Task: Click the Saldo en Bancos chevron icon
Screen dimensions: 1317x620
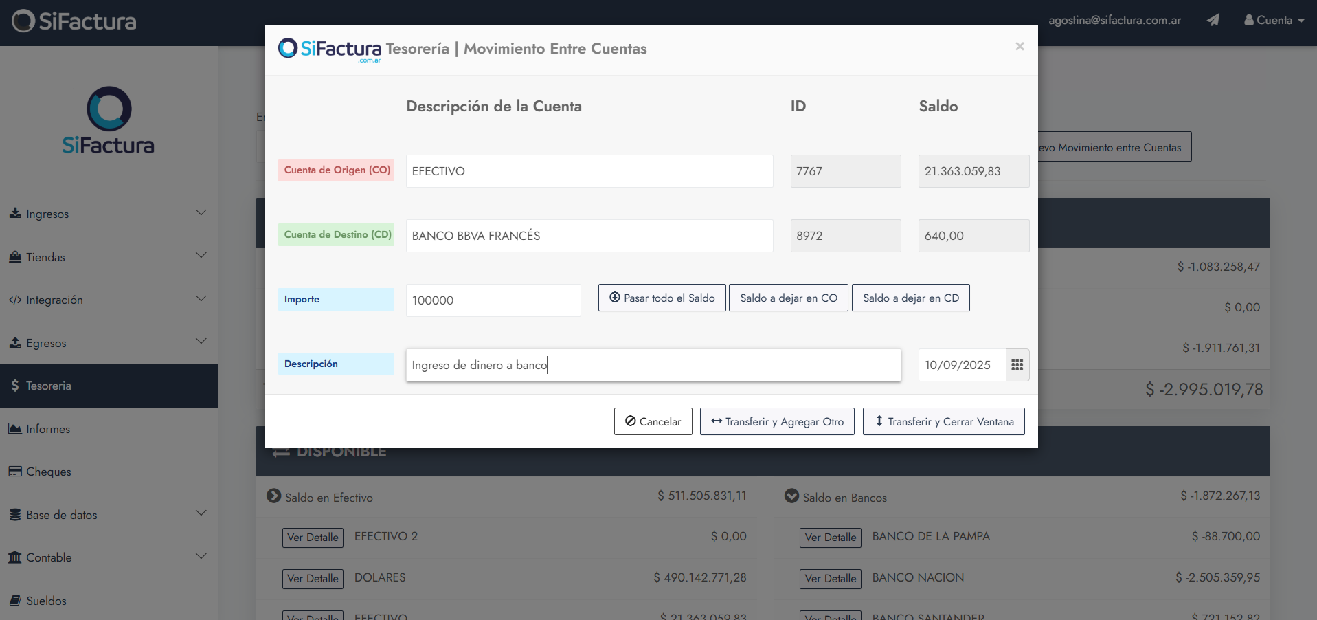Action: [x=791, y=496]
